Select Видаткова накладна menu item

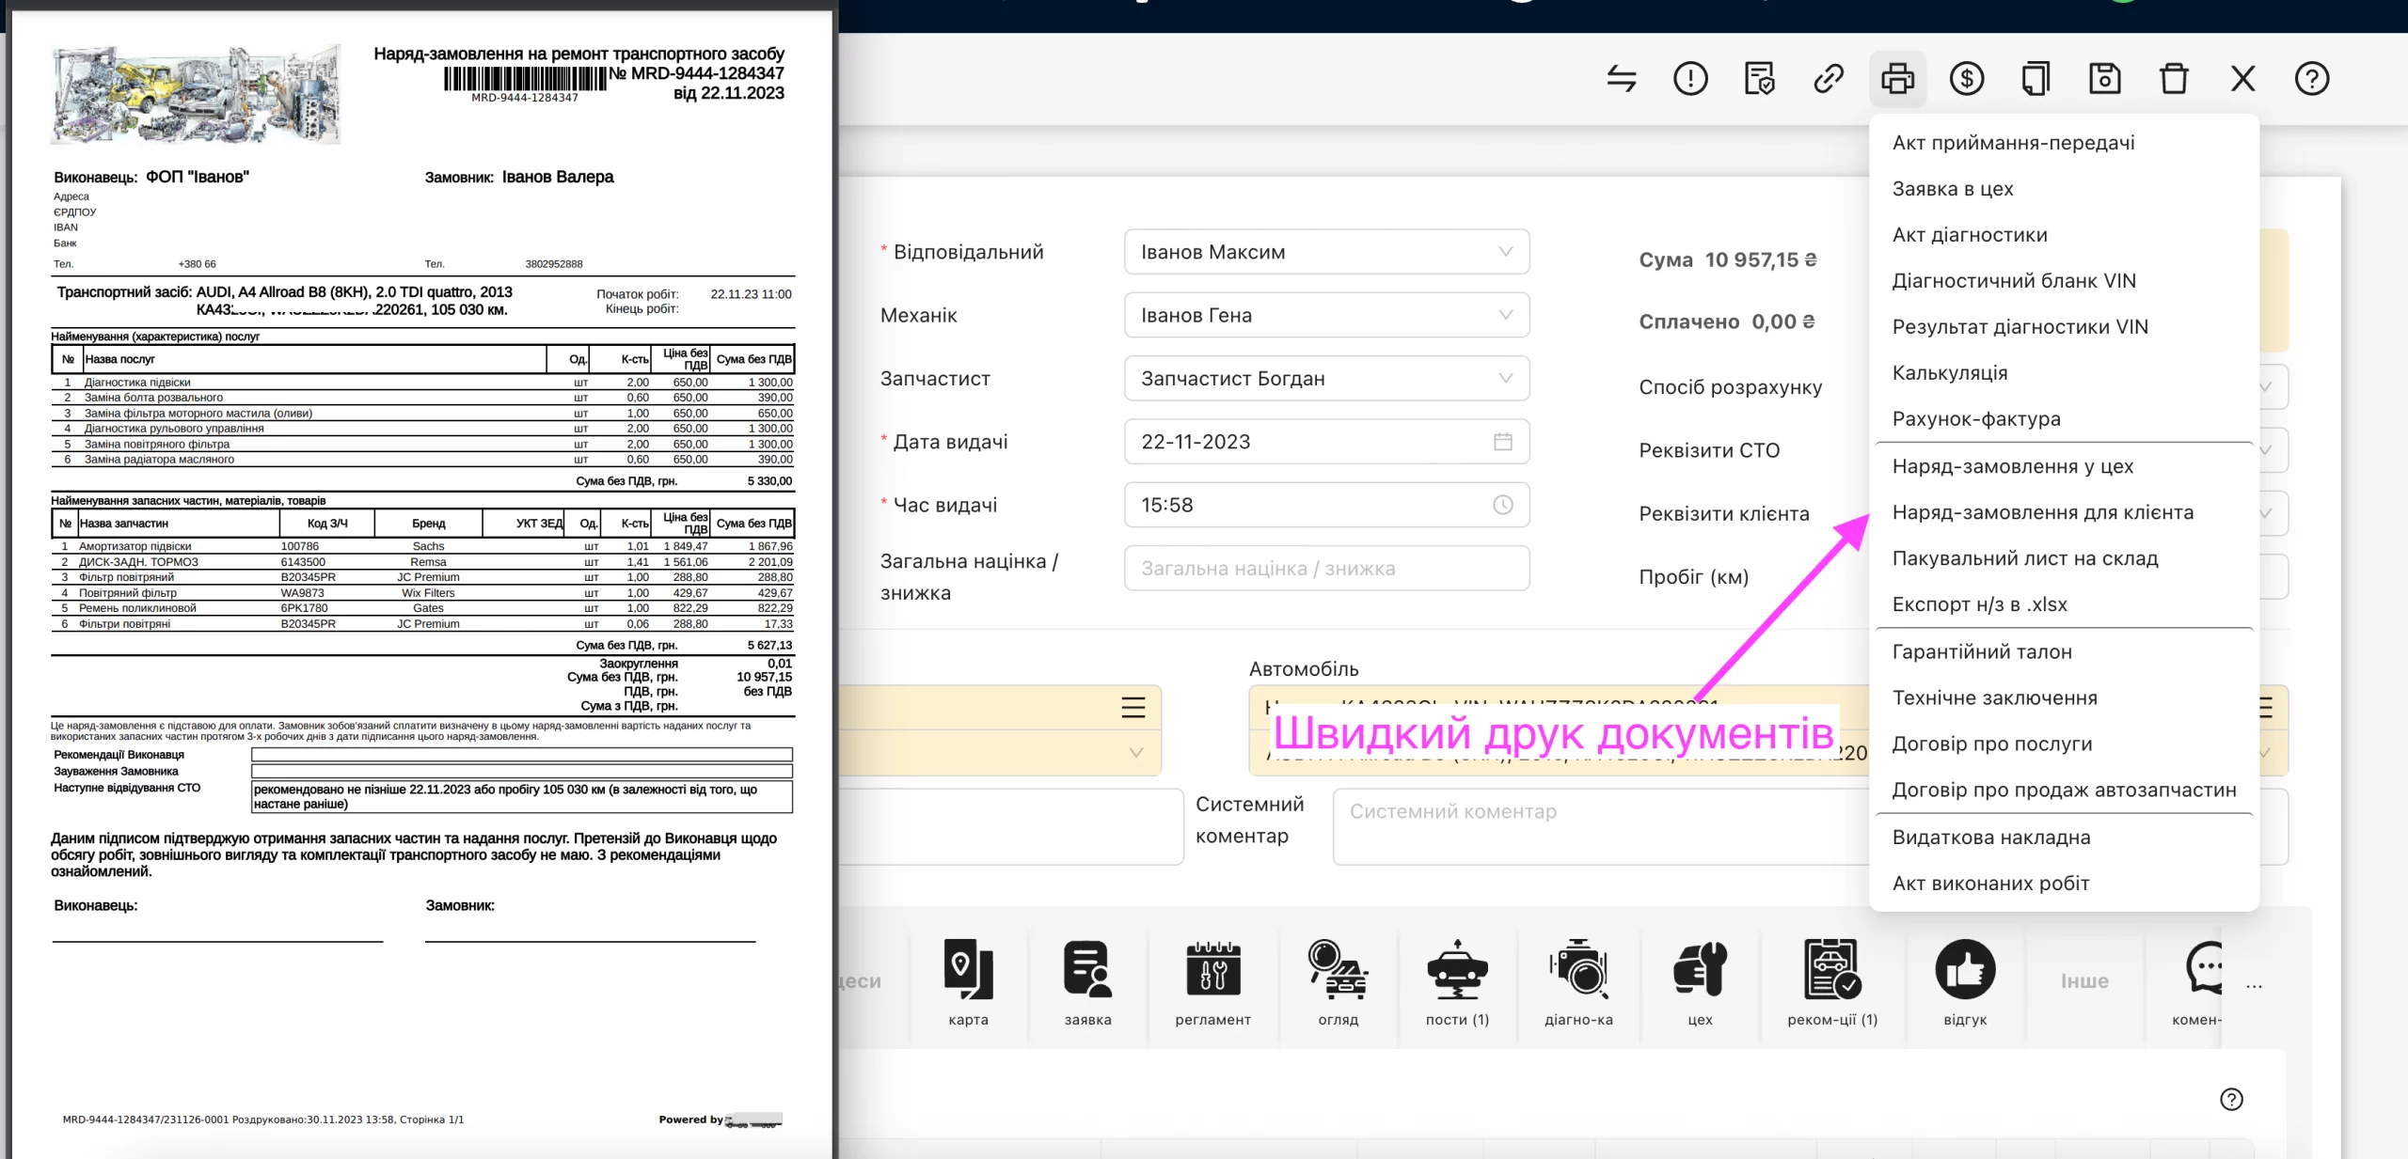click(x=2064, y=838)
